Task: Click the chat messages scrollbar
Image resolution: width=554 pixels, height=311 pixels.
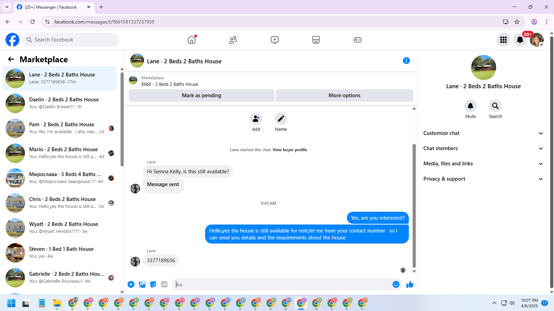Action: 414,206
